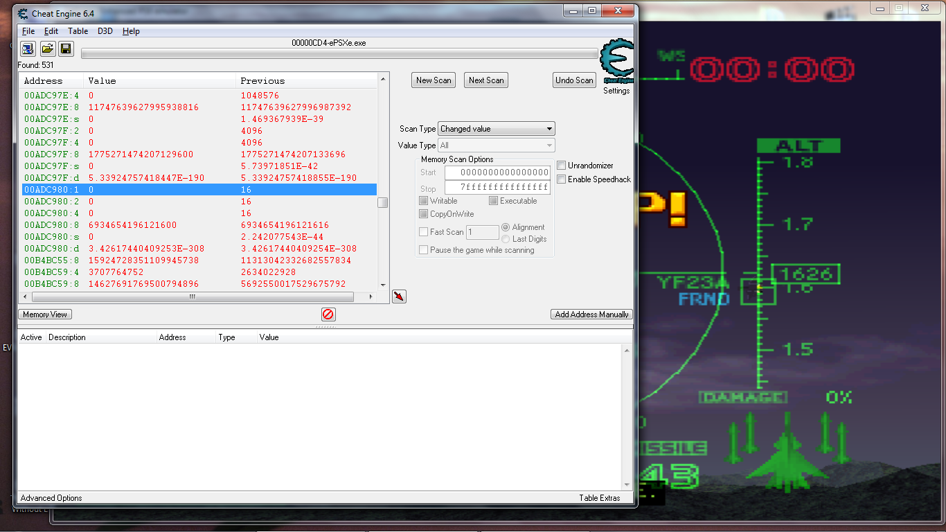The height and width of the screenshot is (532, 946).
Task: Click the Open folder toolbar icon
Action: pyautogui.click(x=47, y=48)
